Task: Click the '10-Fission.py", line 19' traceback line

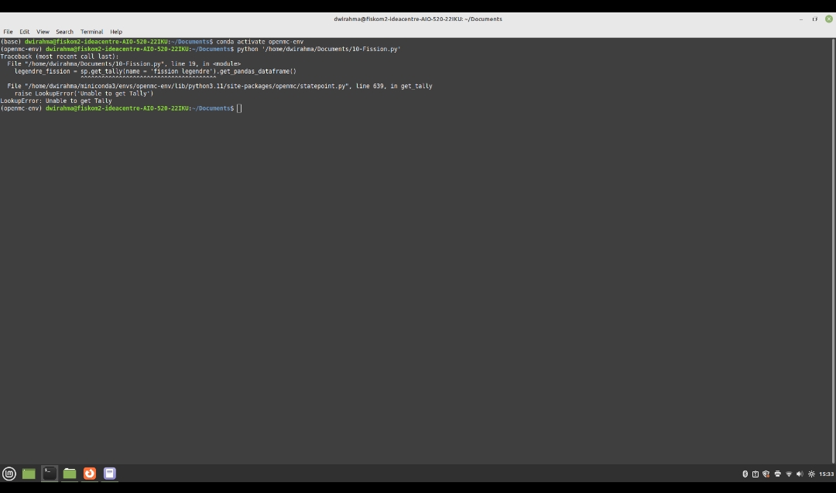Action: tap(124, 64)
